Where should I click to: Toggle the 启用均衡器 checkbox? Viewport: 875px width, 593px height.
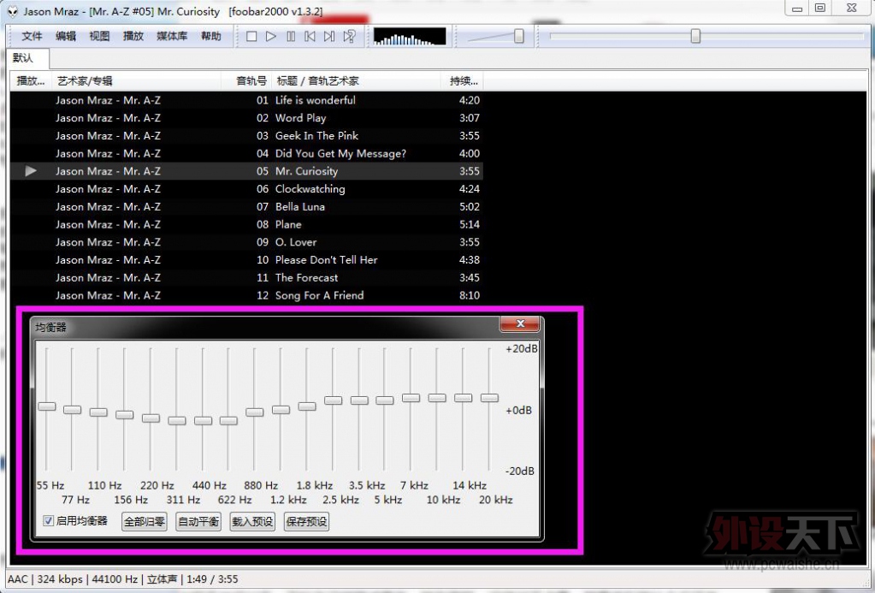49,520
